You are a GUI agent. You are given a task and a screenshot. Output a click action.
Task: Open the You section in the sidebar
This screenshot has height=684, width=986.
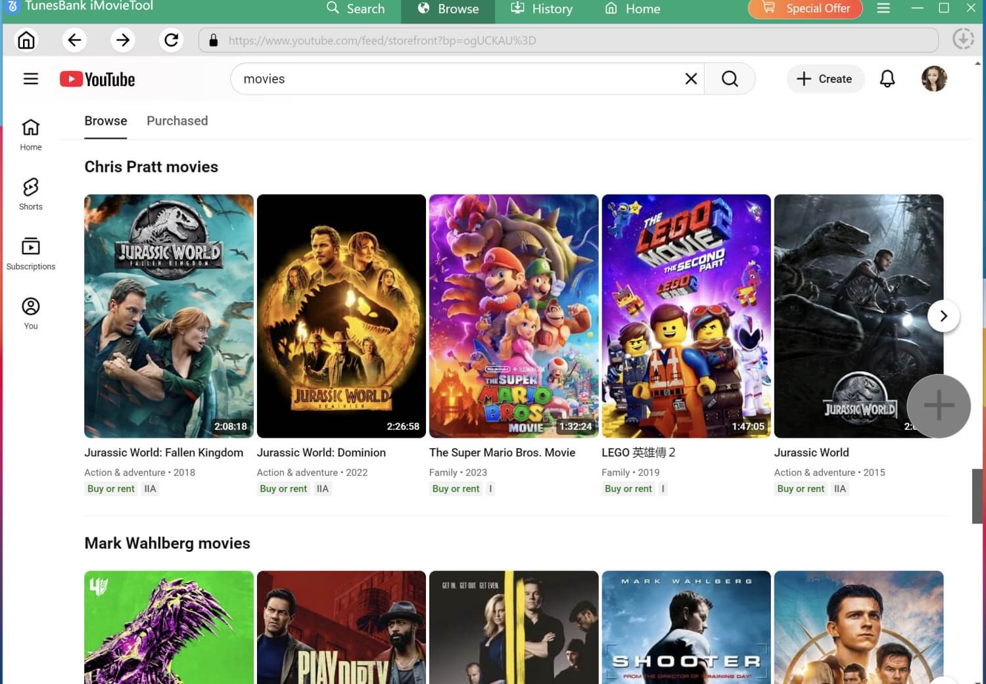point(30,311)
